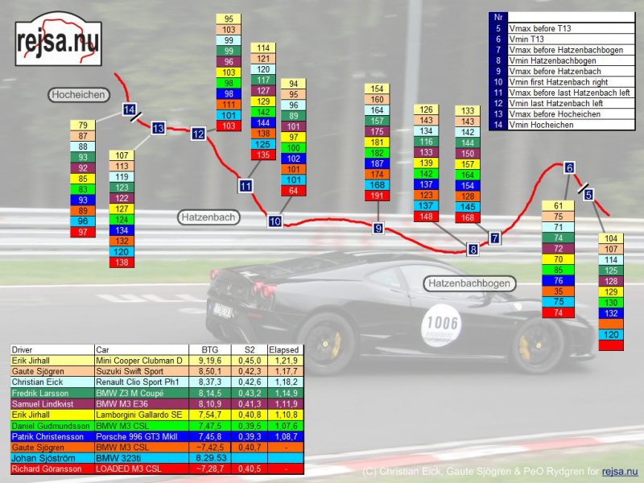Click legend row 'Vmax before Hatzenbachbogen'
Image resolution: width=644 pixels, height=483 pixels.
(x=561, y=50)
